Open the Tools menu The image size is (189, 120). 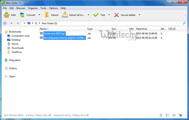click(x=43, y=8)
